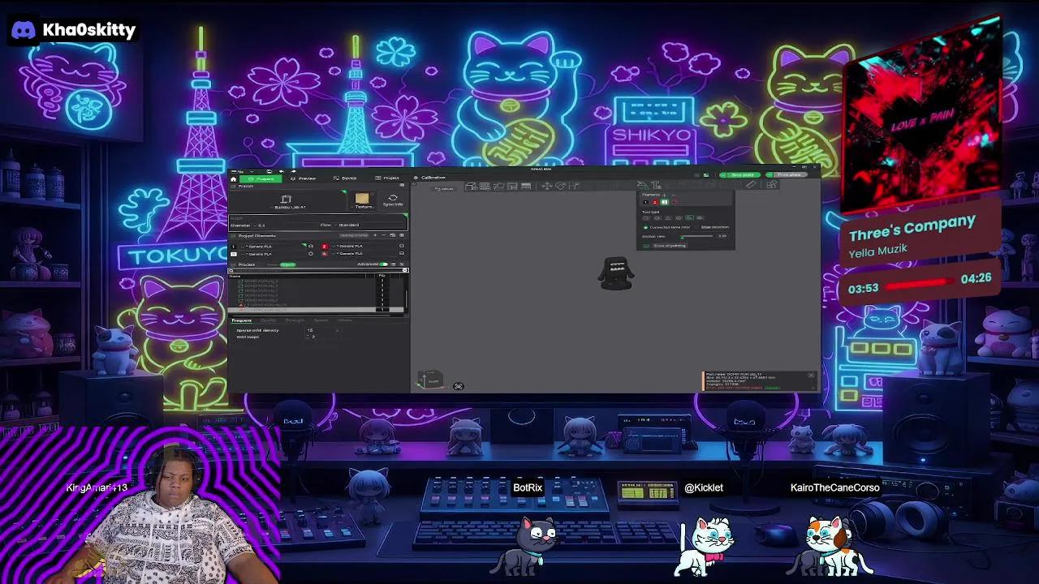Select the Fill tool type icon

689,217
